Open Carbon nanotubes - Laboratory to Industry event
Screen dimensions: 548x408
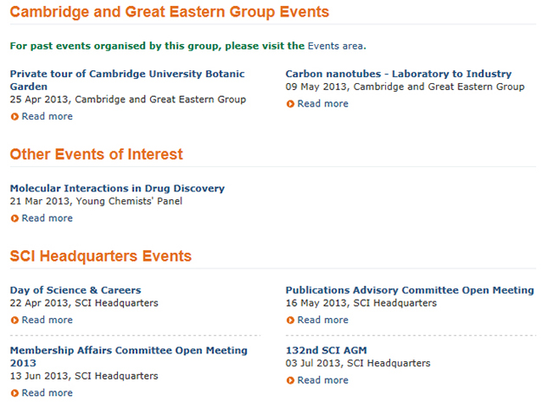click(398, 74)
